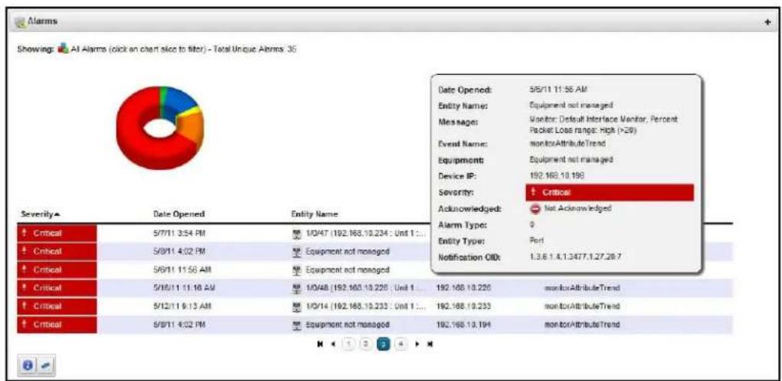782x381 pixels.
Task: Click port icon beside entity 1/0/47
Action: pyautogui.click(x=296, y=233)
